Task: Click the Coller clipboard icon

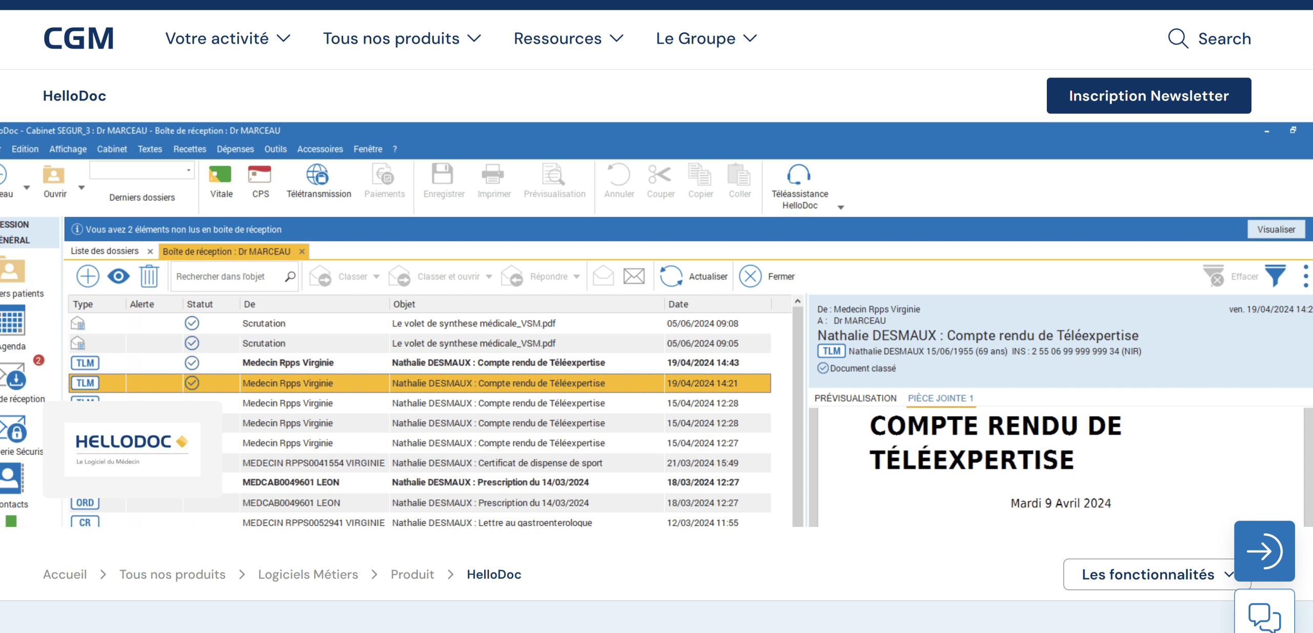Action: (739, 174)
